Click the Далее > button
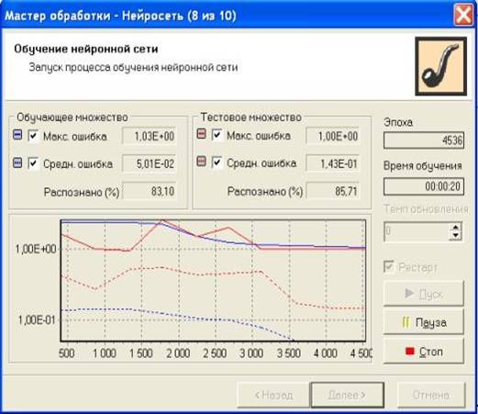 click(348, 395)
